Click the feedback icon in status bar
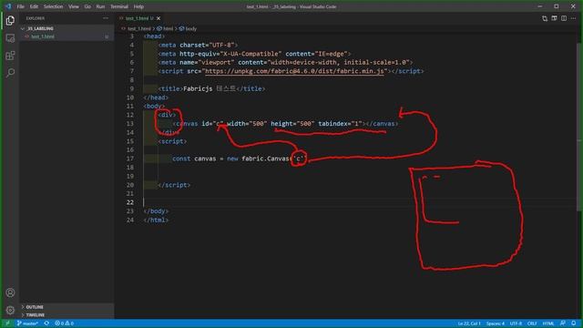 (x=563, y=323)
